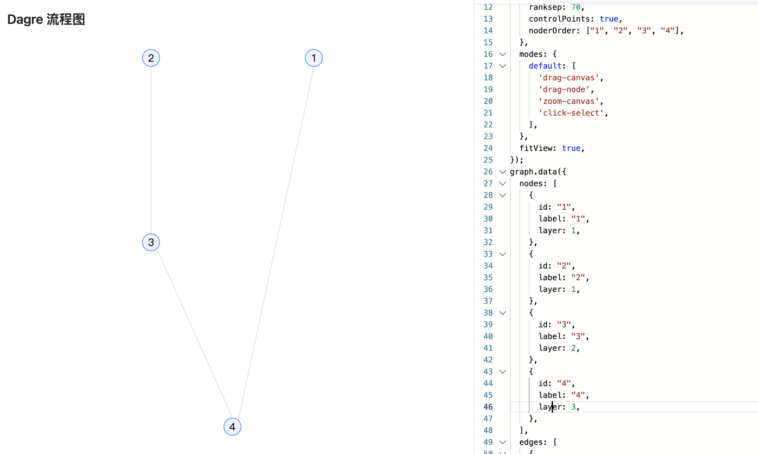Select node 3 in the Dagre flowchart
Screen dimensions: 758x454
151,242
